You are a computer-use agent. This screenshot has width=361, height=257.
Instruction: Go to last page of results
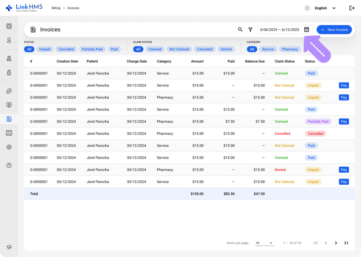click(346, 243)
